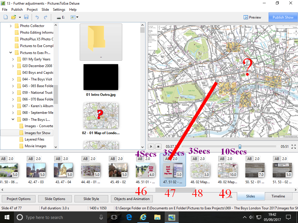Play the slideshow in the preview panel
This screenshot has height=223, width=298.
pos(151,146)
